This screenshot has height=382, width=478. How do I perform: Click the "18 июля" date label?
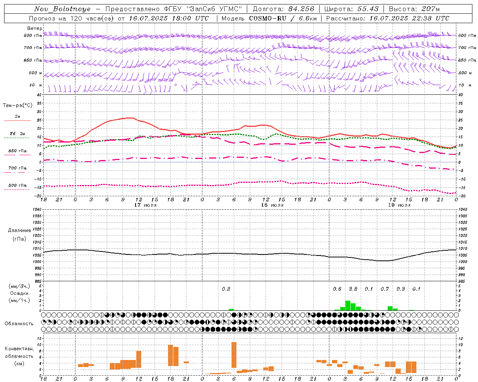(x=272, y=205)
